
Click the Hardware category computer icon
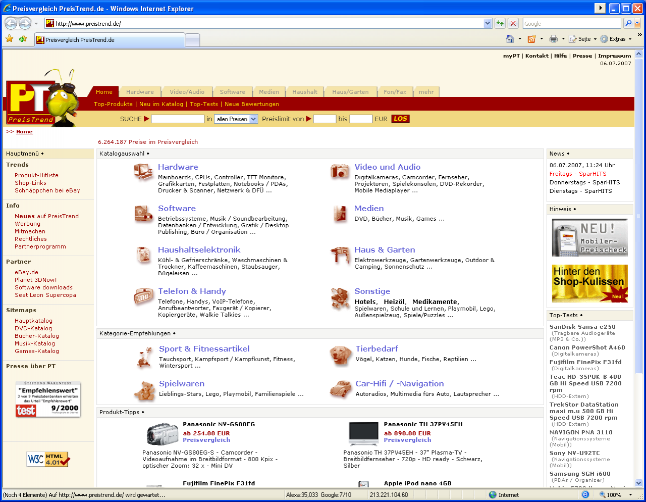pos(143,172)
